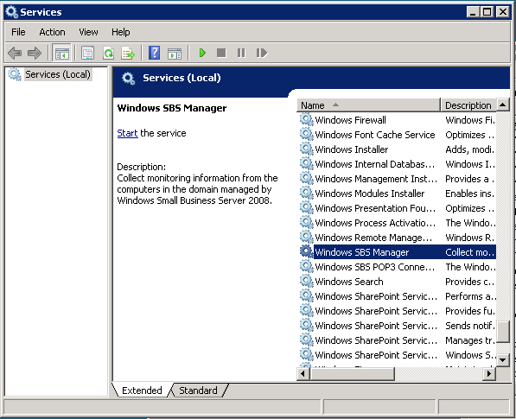Viewport: 516px width, 419px height.
Task: Open the View menu
Action: point(88,32)
